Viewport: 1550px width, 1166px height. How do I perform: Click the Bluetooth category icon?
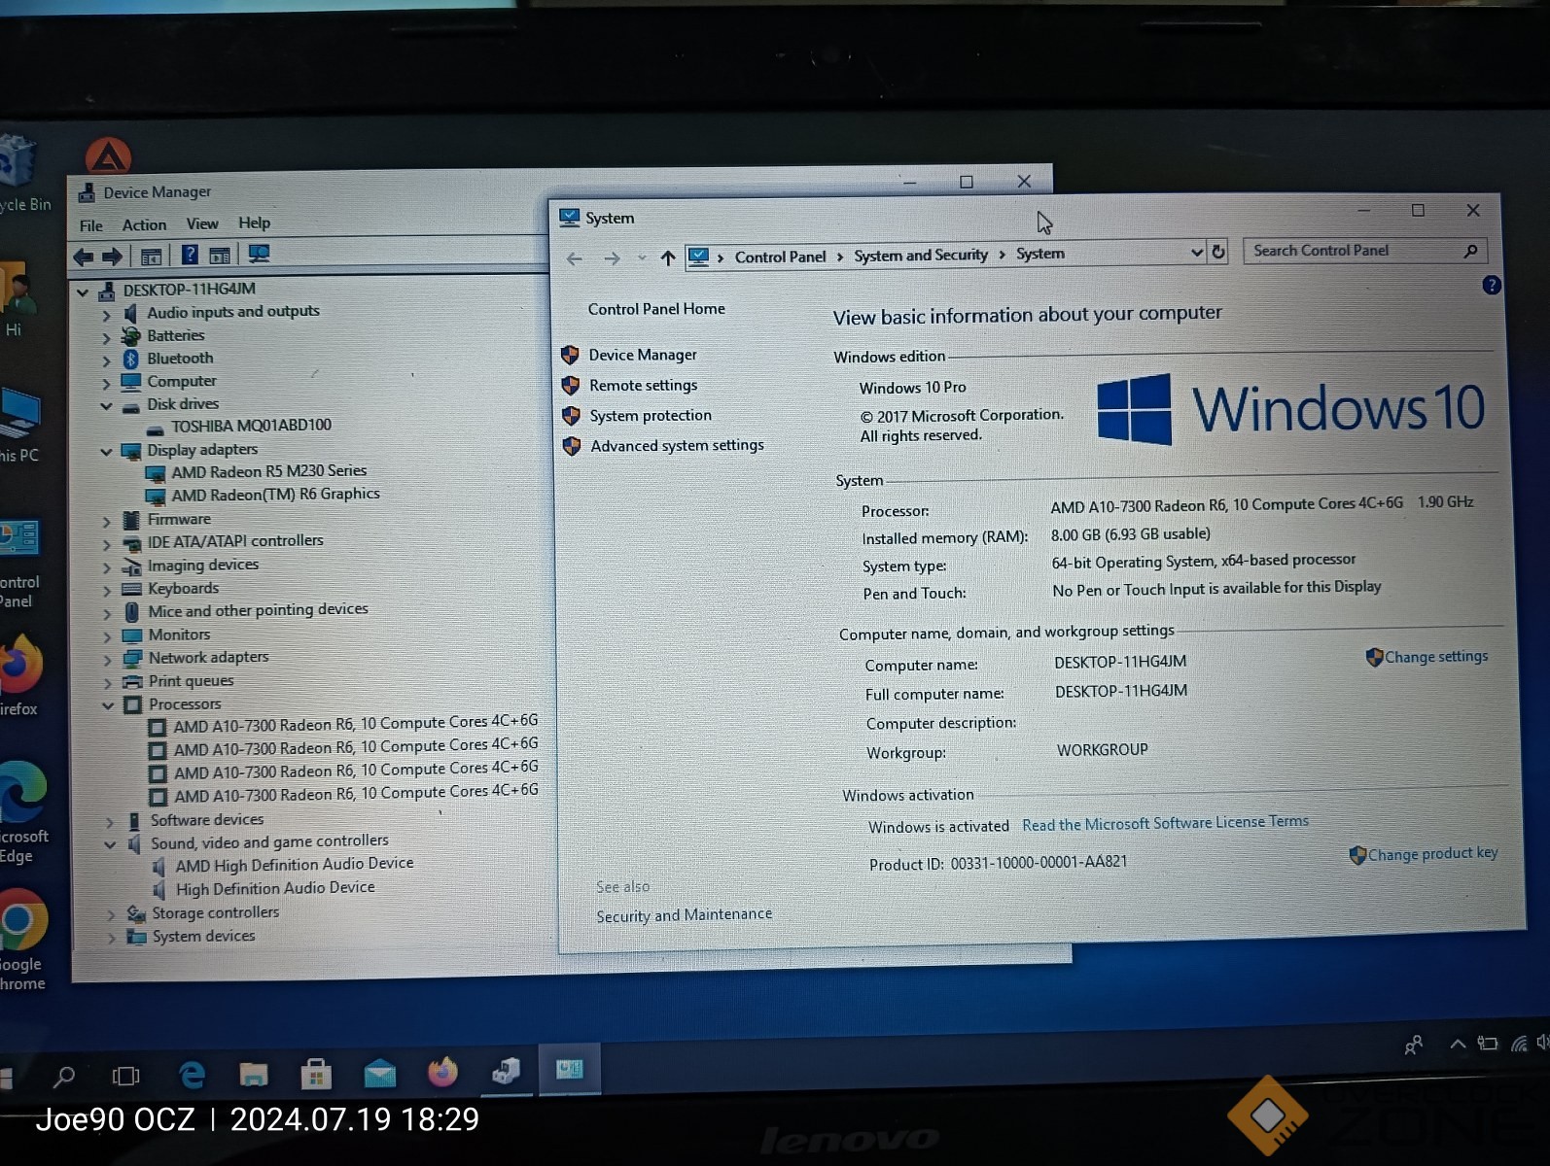tap(131, 360)
